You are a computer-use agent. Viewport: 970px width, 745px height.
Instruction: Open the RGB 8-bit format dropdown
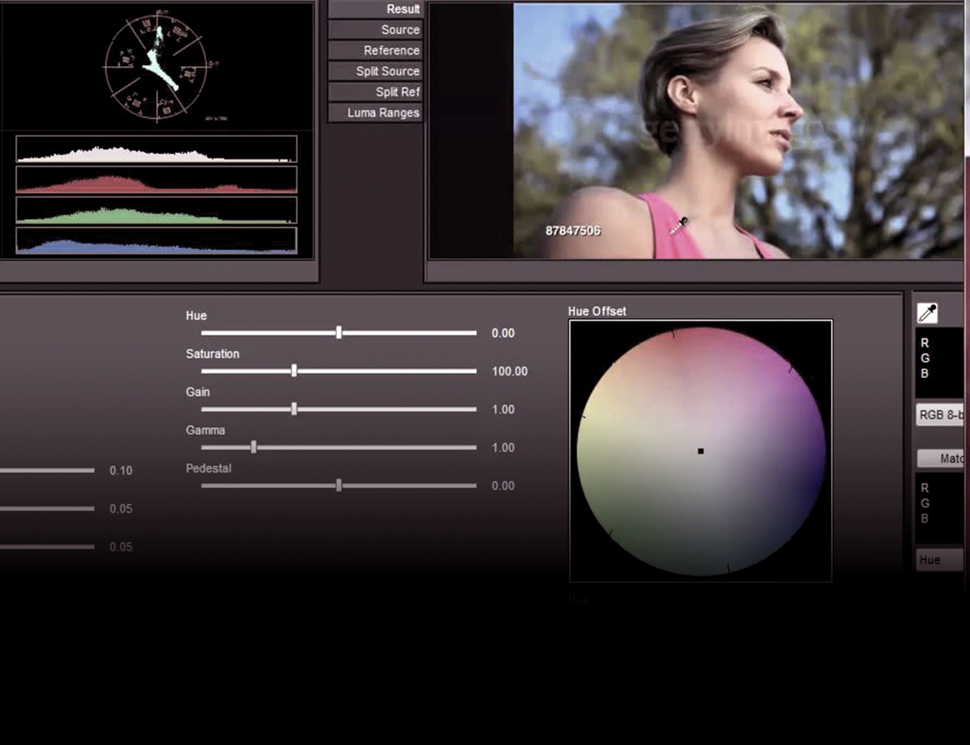(941, 415)
